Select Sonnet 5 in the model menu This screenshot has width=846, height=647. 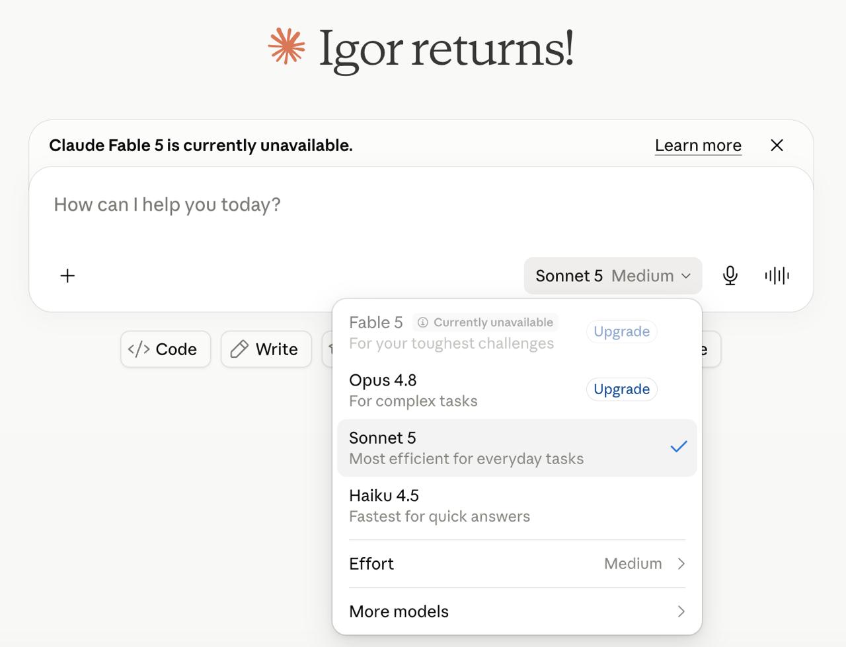click(x=517, y=448)
